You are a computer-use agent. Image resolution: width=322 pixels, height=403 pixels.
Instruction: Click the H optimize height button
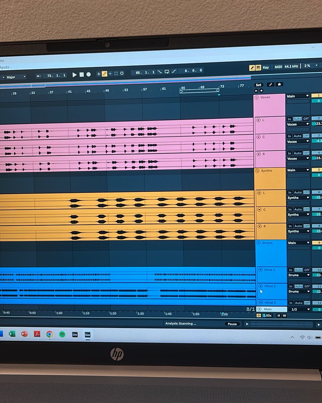tap(279, 316)
